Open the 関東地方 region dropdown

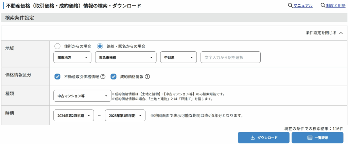pos(72,57)
